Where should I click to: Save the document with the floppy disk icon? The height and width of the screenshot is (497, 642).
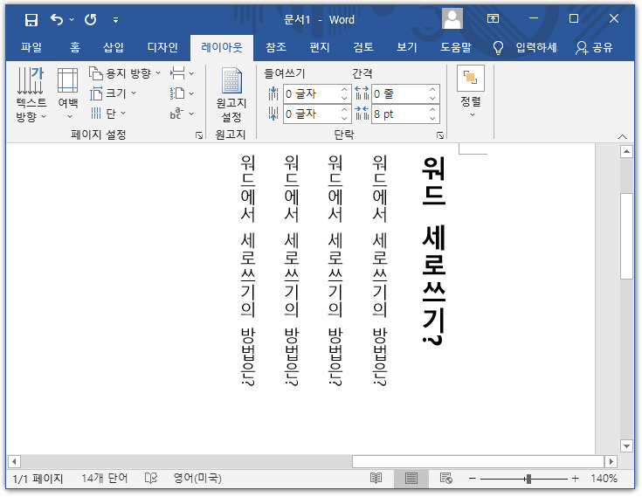tap(31, 19)
